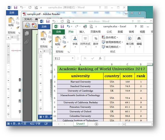165x140 pixels.
Task: Open 文件 tab in sample.doc Word
Action: click(12, 13)
